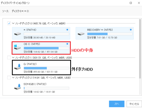
Task: Collapse the Hard Disk 0 group
Action: (13, 23)
